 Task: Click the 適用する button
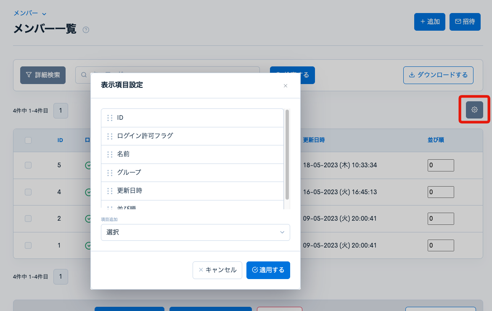coord(268,270)
